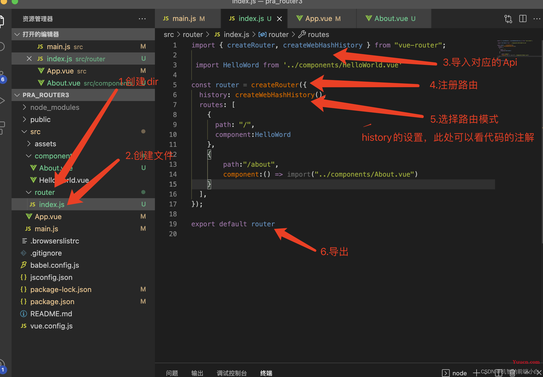Open the source control compare changes icon
Image resolution: width=543 pixels, height=377 pixels.
pos(508,19)
